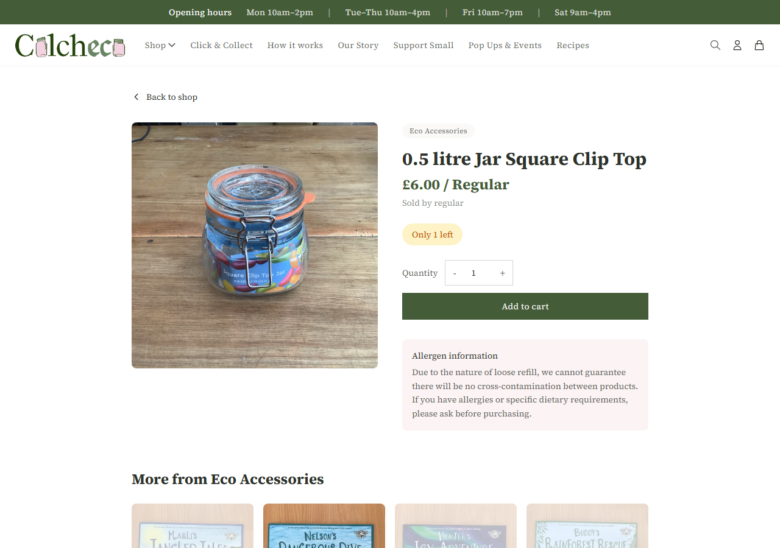Viewport: 780px width, 548px height.
Task: Visit the Support Small page
Action: click(424, 45)
